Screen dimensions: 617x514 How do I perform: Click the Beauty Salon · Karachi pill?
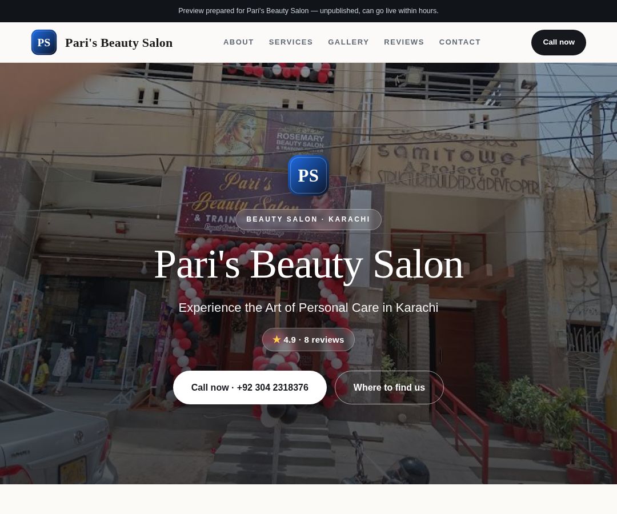pos(308,219)
